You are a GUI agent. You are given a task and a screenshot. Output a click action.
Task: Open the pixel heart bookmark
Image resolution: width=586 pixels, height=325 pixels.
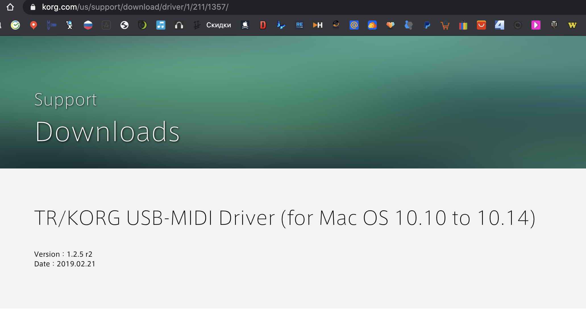[x=390, y=25]
